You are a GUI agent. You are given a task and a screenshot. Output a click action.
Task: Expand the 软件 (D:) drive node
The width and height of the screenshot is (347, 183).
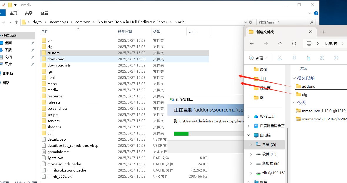pos(251,154)
